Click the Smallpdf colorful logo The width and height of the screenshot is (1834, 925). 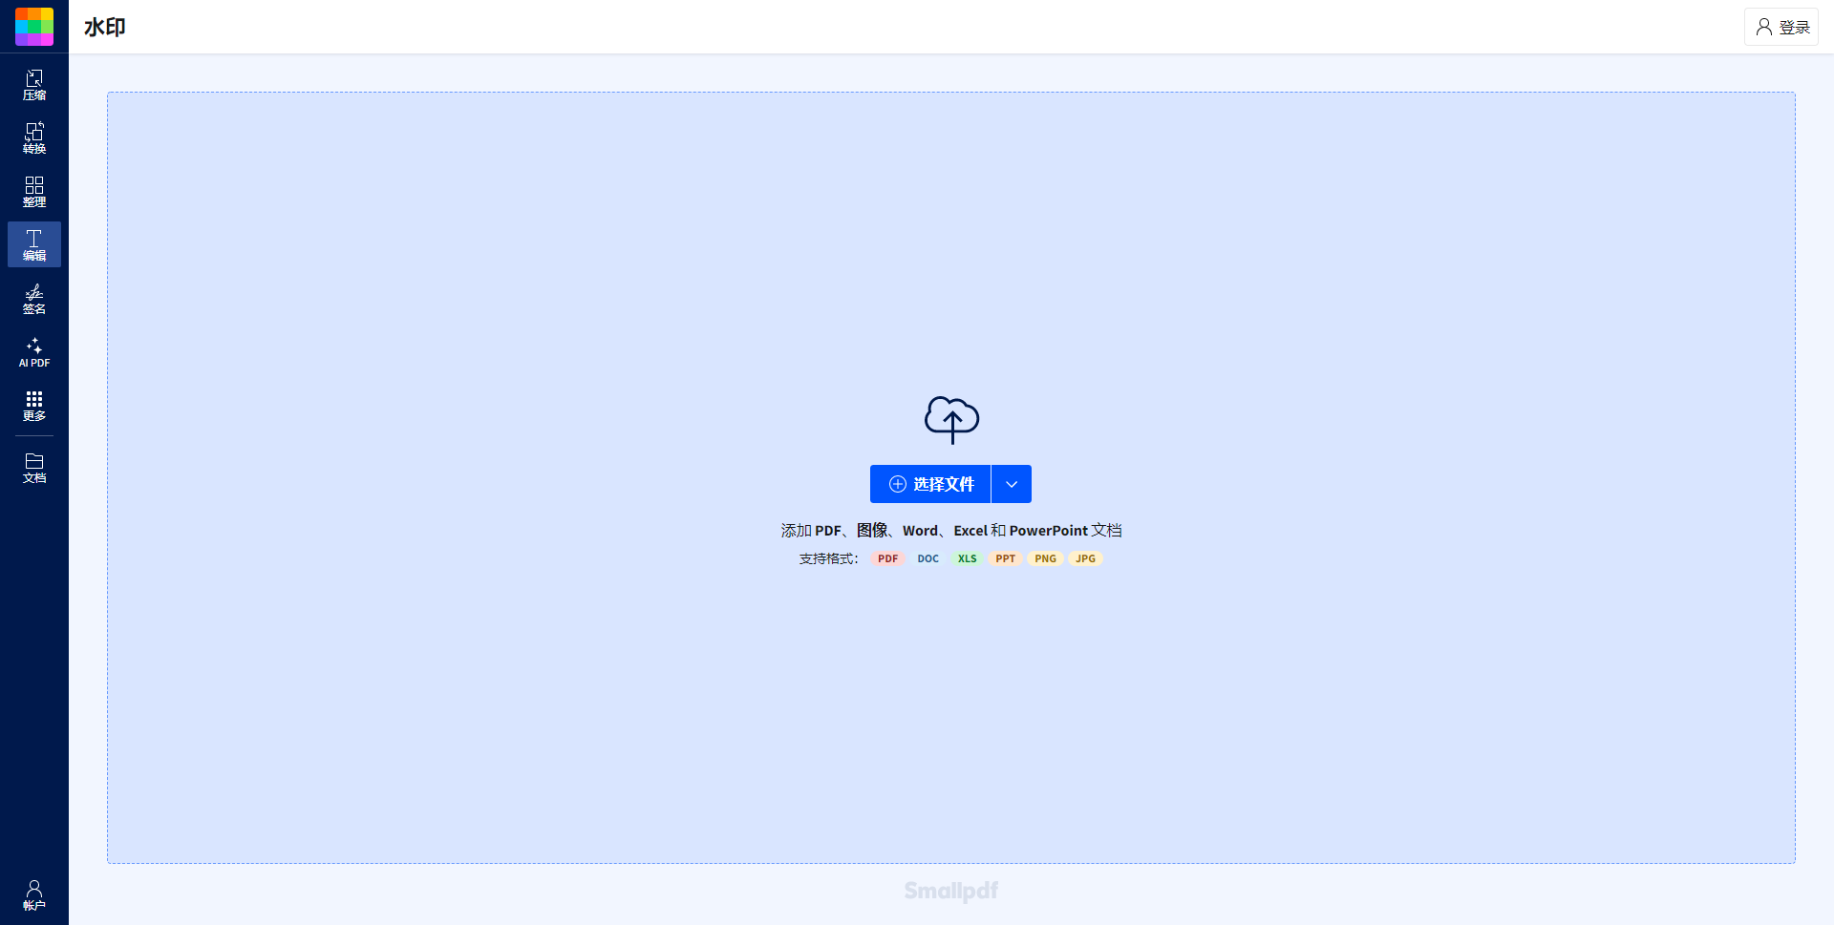33,26
